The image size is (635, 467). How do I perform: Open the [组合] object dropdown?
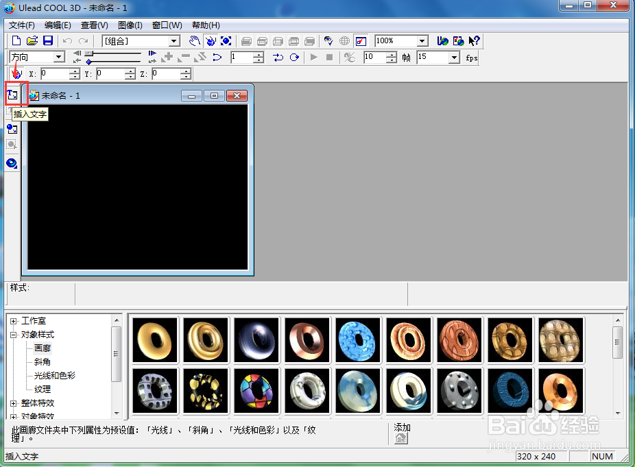tap(175, 41)
